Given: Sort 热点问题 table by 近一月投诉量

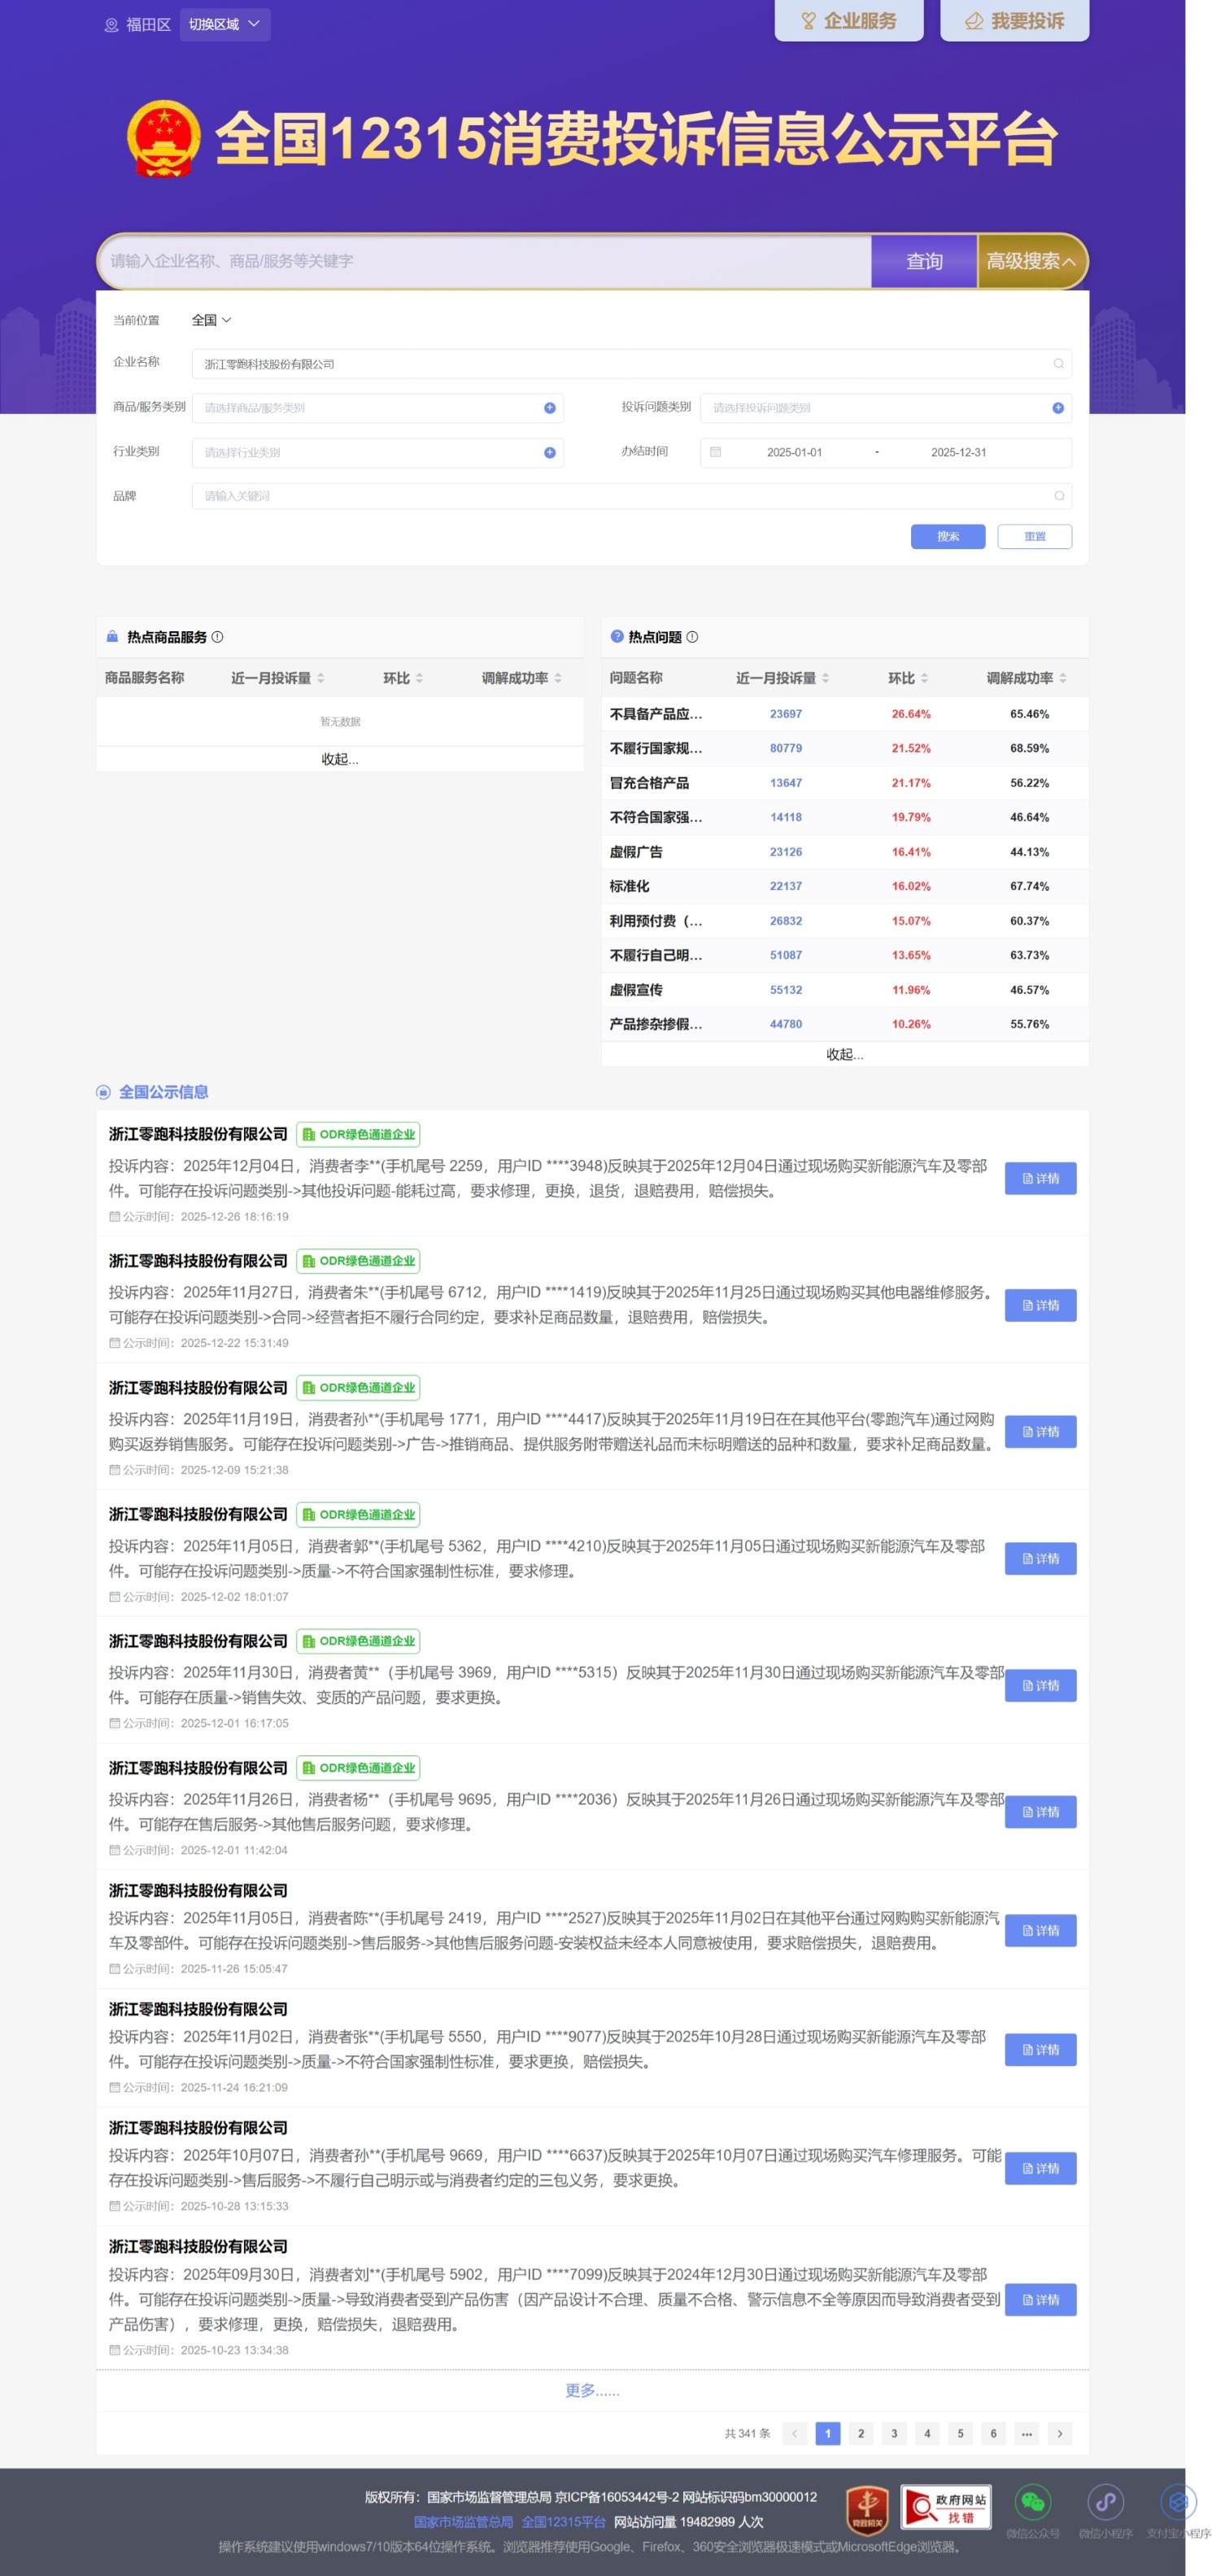Looking at the screenshot, I should [x=825, y=678].
